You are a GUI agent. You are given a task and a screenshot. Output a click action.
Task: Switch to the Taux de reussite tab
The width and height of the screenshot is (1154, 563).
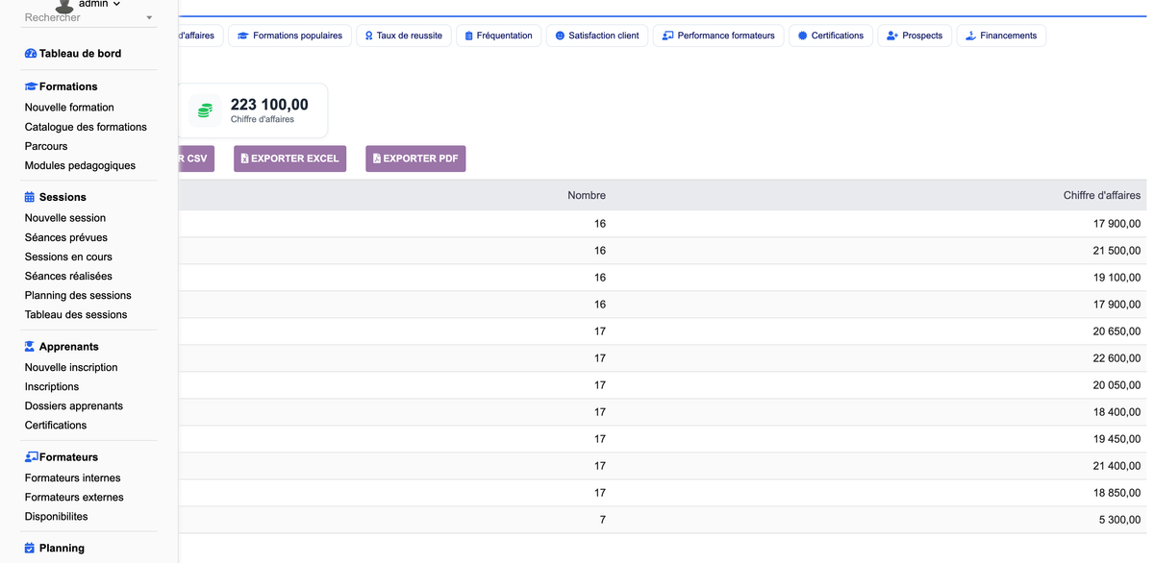(x=403, y=36)
